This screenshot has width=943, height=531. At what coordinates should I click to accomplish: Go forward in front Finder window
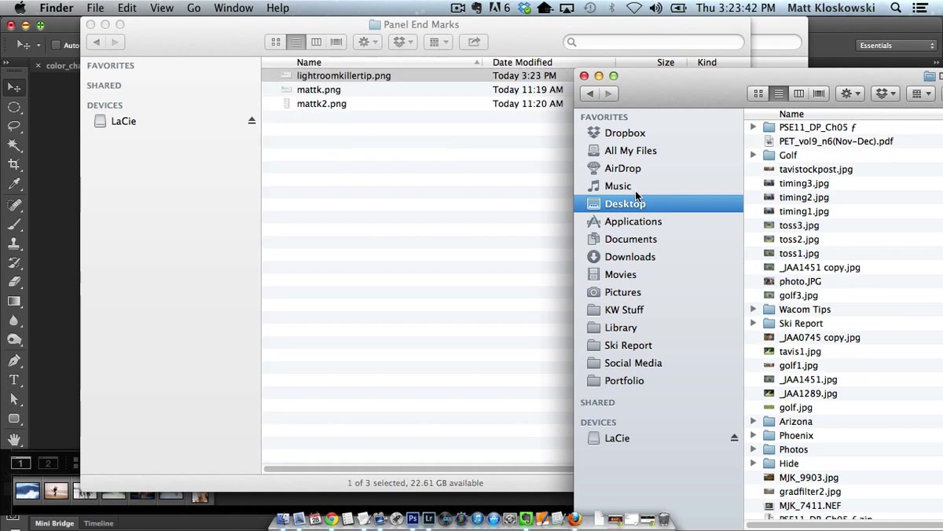[608, 93]
